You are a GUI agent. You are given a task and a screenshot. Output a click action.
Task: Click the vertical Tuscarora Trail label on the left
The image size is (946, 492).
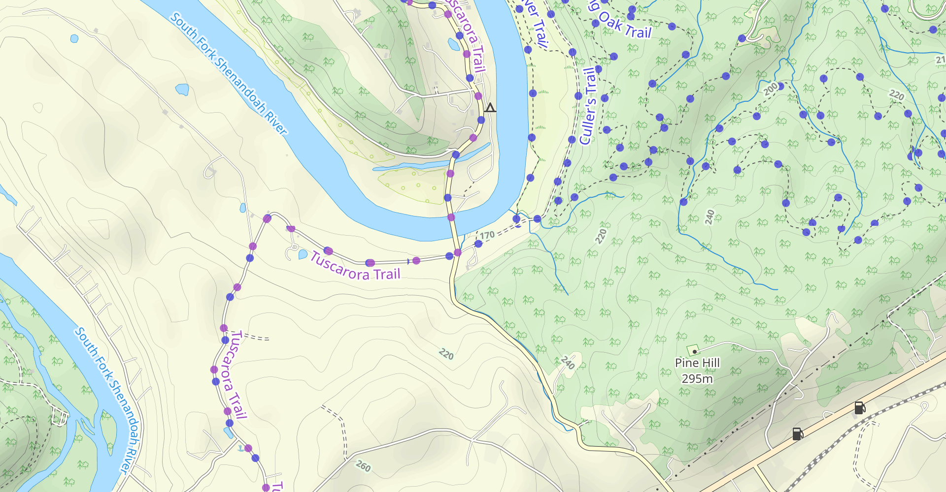click(232, 374)
